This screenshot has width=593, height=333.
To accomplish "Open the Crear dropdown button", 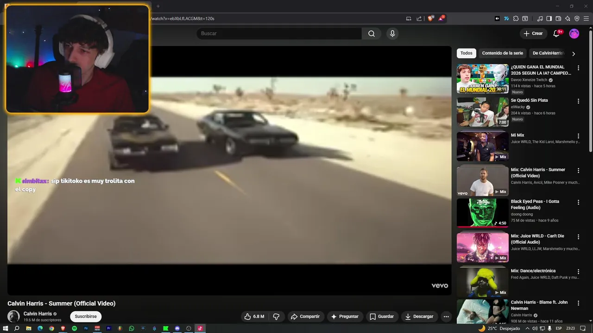I will click(533, 33).
